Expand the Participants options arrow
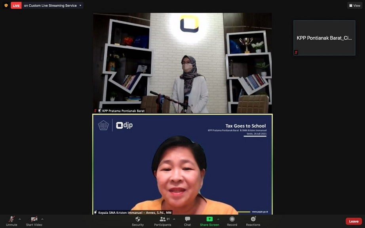 (174, 219)
